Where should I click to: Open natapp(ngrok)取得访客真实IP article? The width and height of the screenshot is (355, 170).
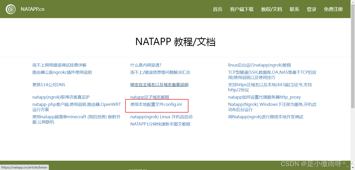tap(61, 97)
